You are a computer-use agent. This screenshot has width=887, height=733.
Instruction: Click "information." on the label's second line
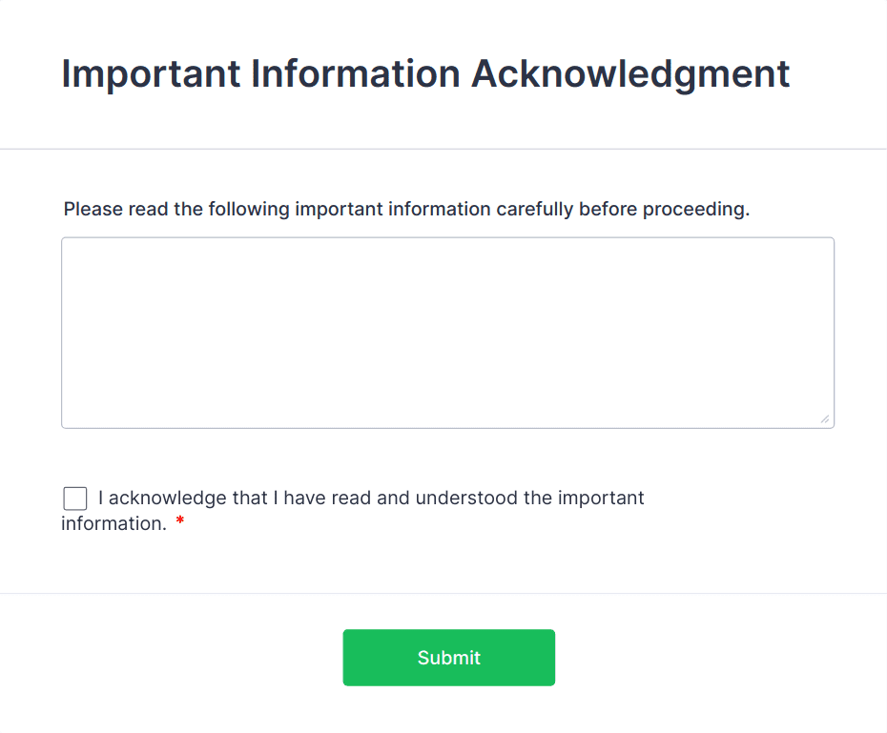[113, 523]
